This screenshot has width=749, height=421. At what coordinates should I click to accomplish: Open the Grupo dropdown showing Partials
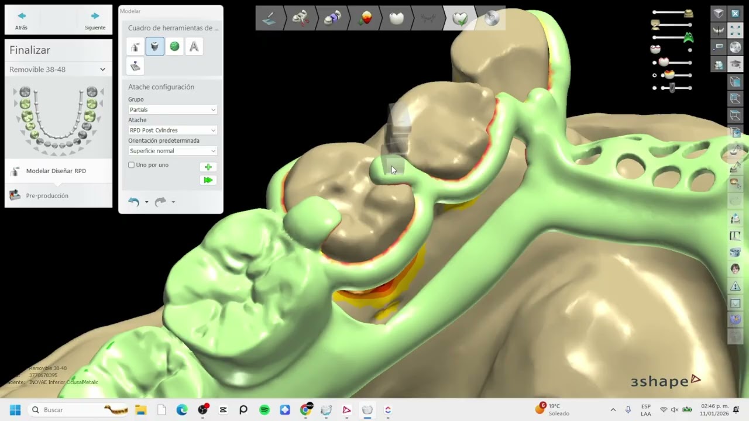[x=173, y=109]
